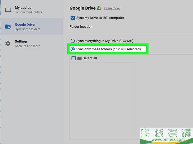Viewport: 193px width, 144px height.
Task: Click the folder icon beside Select all
Action: 79,58
